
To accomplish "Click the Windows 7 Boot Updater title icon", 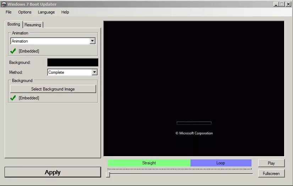I will (x=4, y=4).
